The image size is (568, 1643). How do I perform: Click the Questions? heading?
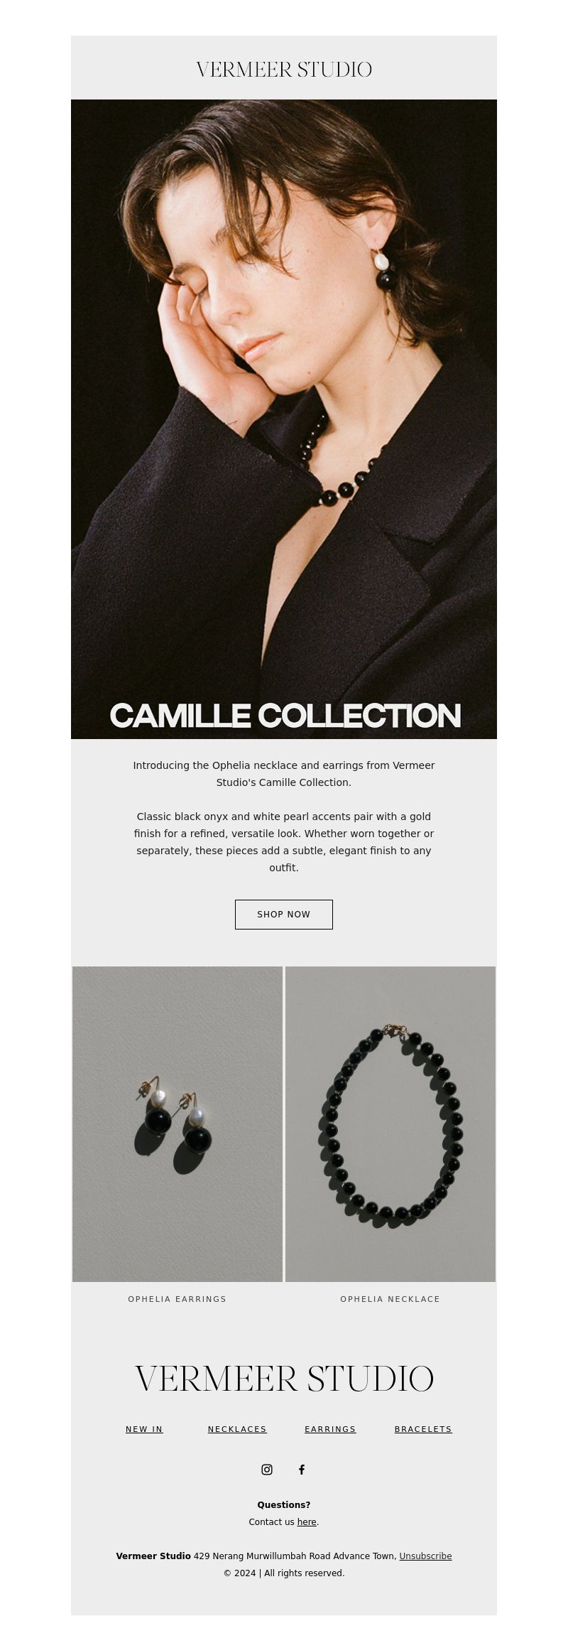[284, 1505]
